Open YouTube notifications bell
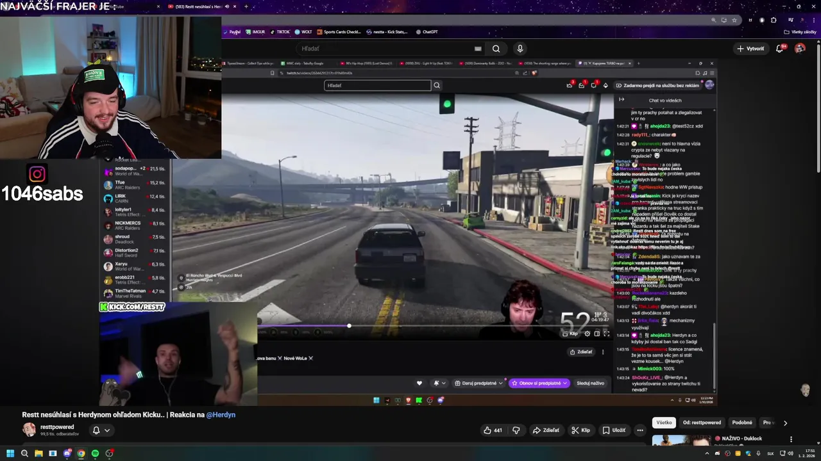This screenshot has height=461, width=821. click(x=780, y=49)
